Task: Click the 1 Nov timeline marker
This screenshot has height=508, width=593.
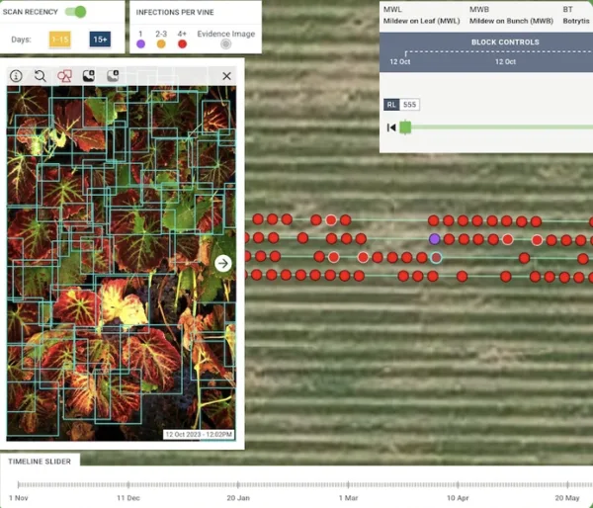Action: [x=19, y=498]
